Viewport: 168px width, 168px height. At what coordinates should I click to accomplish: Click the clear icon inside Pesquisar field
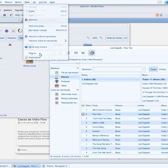143,69
